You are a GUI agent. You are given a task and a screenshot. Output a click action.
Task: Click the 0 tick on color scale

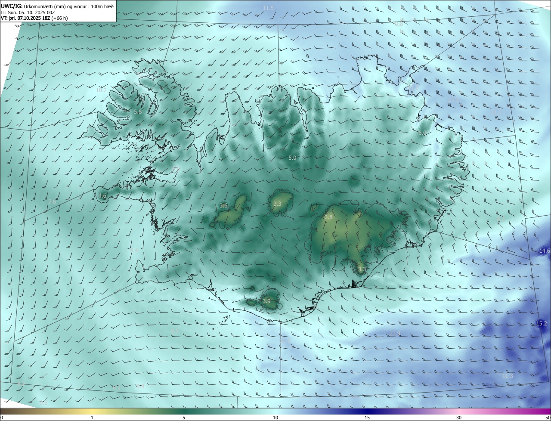tap(2, 418)
